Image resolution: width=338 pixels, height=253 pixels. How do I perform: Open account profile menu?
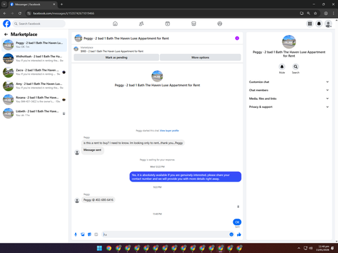pyautogui.click(x=329, y=24)
